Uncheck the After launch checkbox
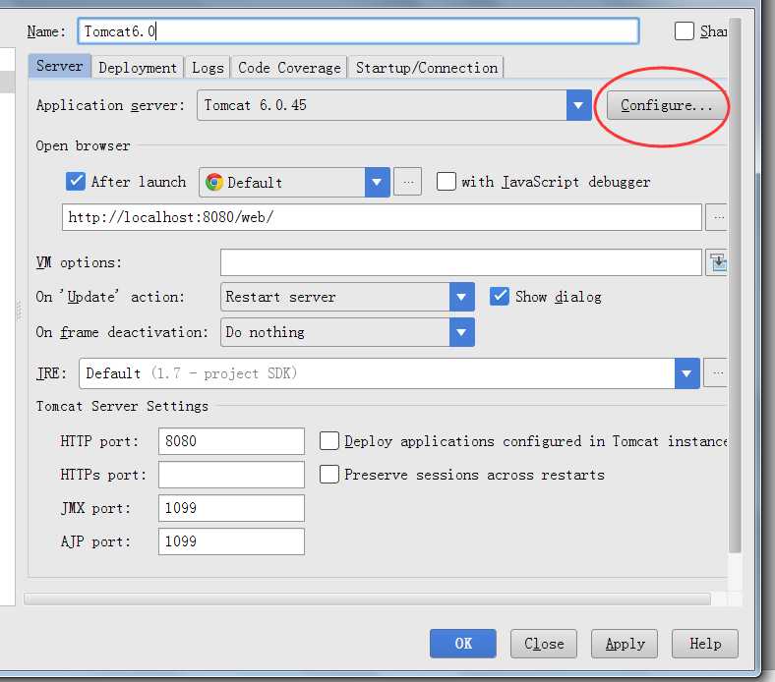Screen dimensions: 775x682 pyautogui.click(x=76, y=182)
